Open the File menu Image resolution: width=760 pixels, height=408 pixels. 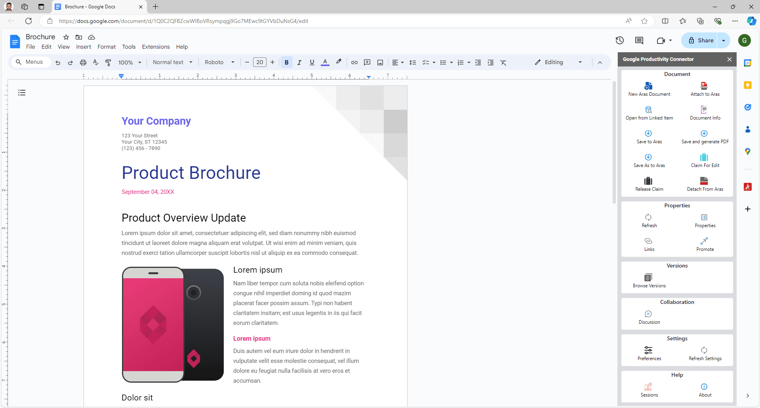30,47
